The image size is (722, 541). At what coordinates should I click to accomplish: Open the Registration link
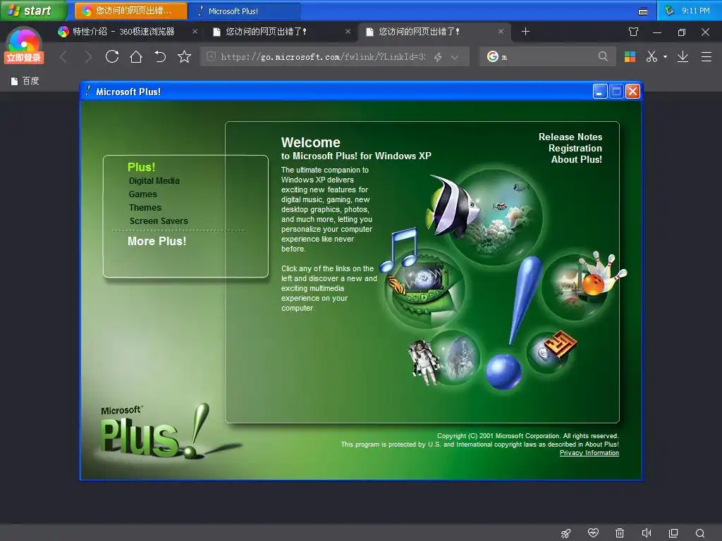point(575,148)
